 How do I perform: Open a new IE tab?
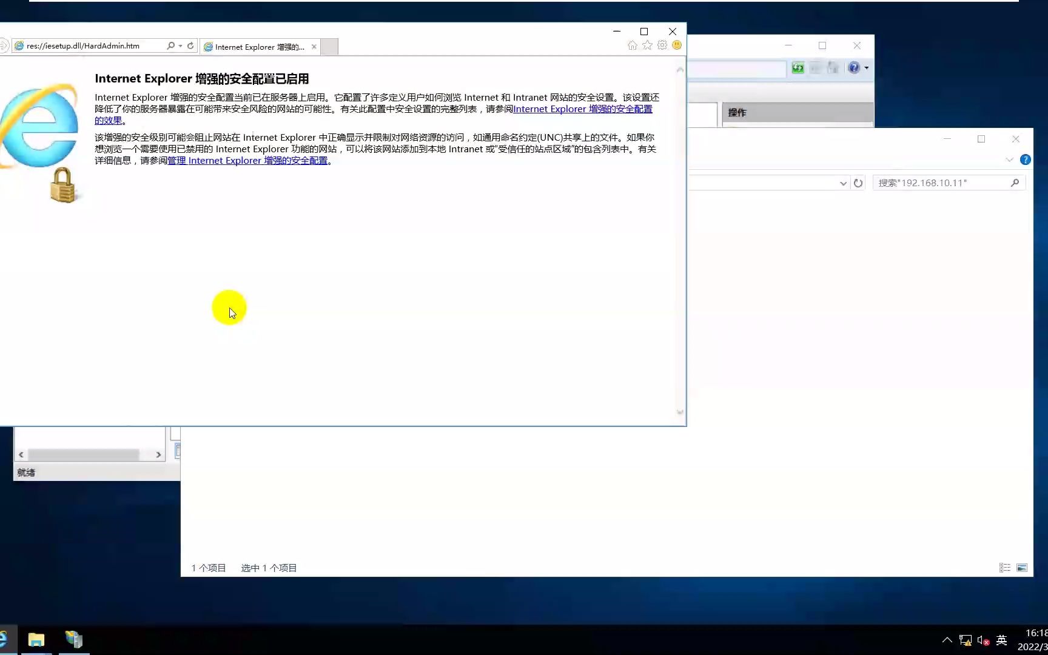pos(329,47)
